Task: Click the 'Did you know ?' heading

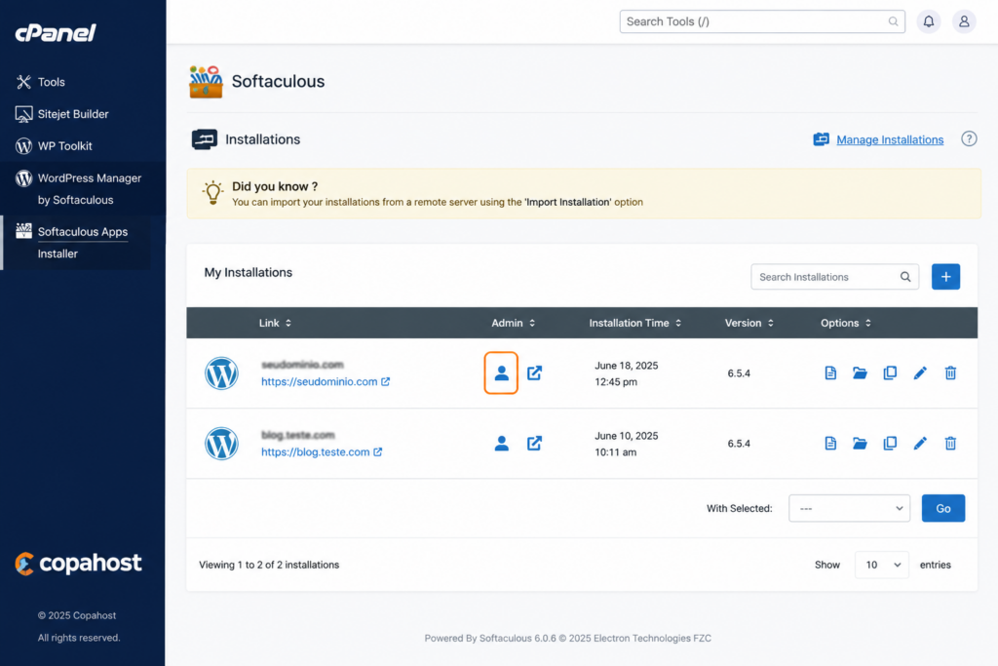Action: click(275, 186)
